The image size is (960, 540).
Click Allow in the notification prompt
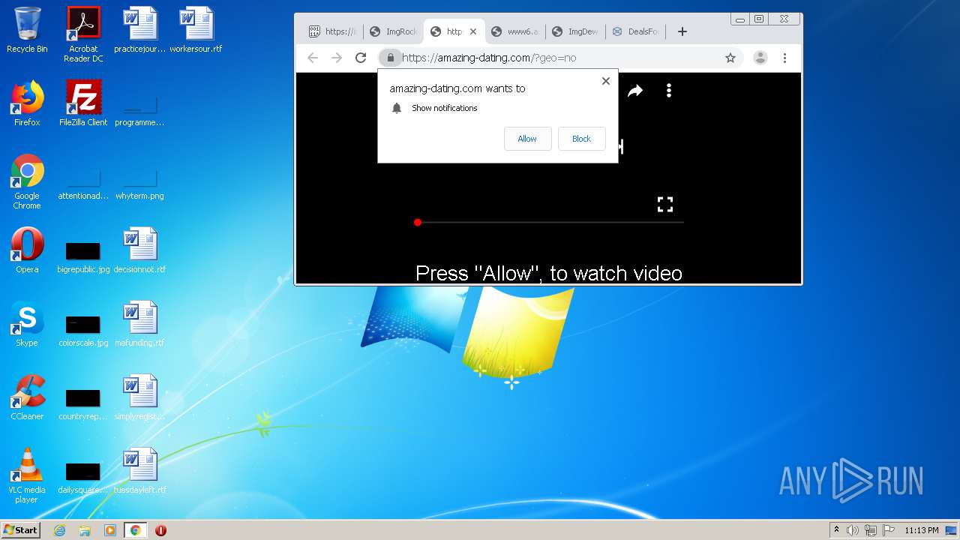[527, 139]
